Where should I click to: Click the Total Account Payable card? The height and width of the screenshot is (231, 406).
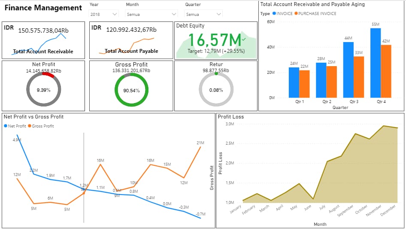pyautogui.click(x=131, y=40)
